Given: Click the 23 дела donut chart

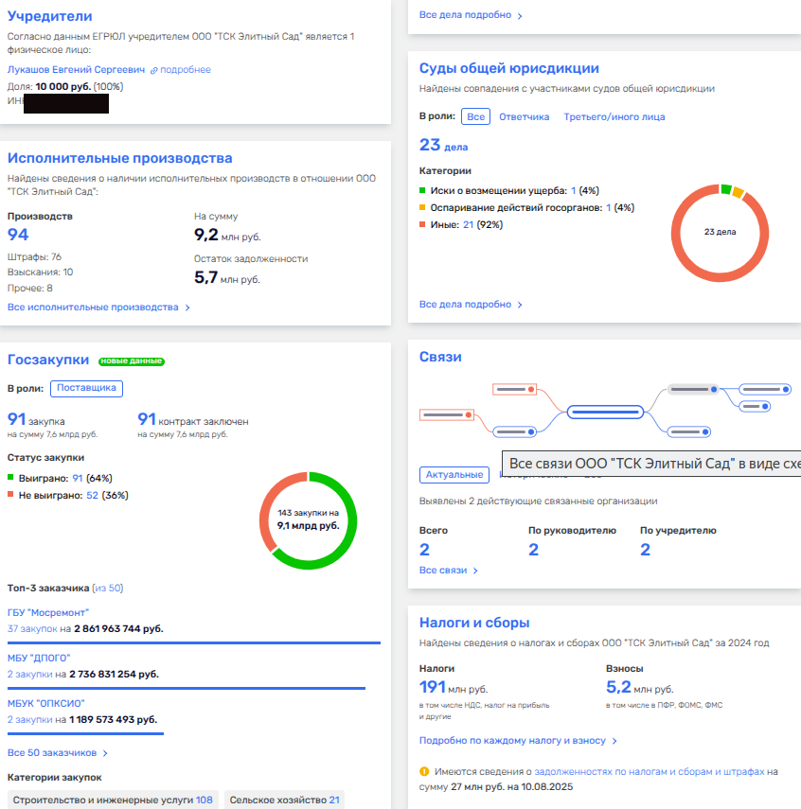Looking at the screenshot, I should (x=719, y=232).
